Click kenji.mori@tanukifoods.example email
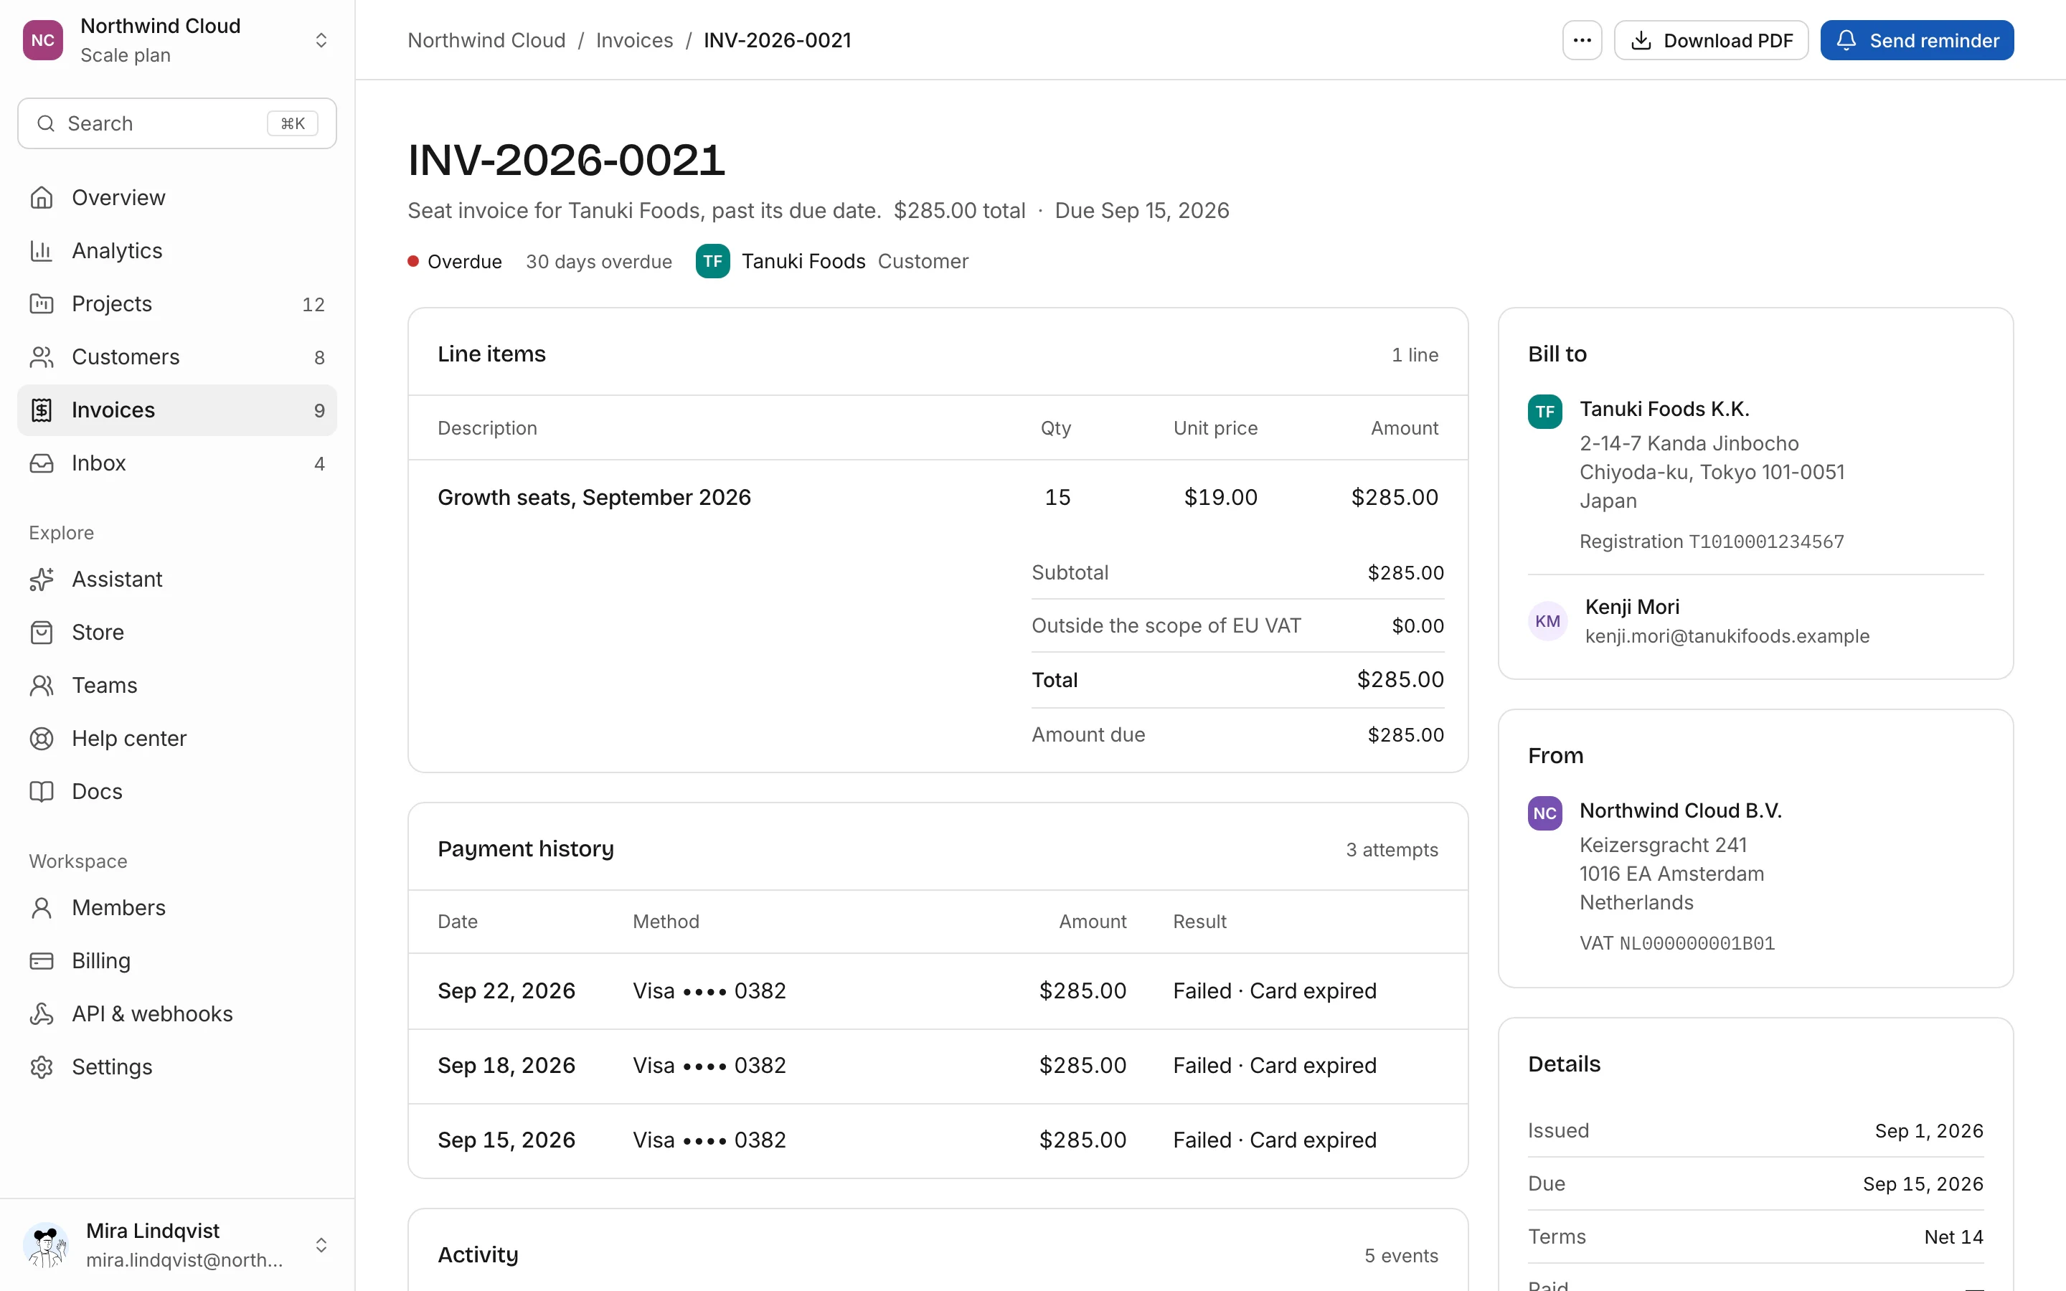 tap(1726, 636)
